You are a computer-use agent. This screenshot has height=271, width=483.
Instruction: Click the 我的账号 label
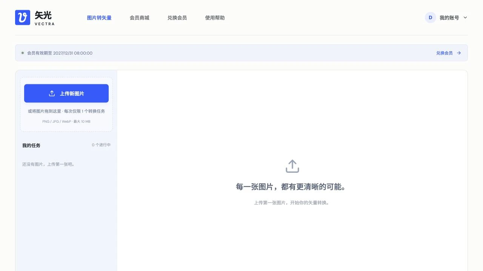click(449, 18)
